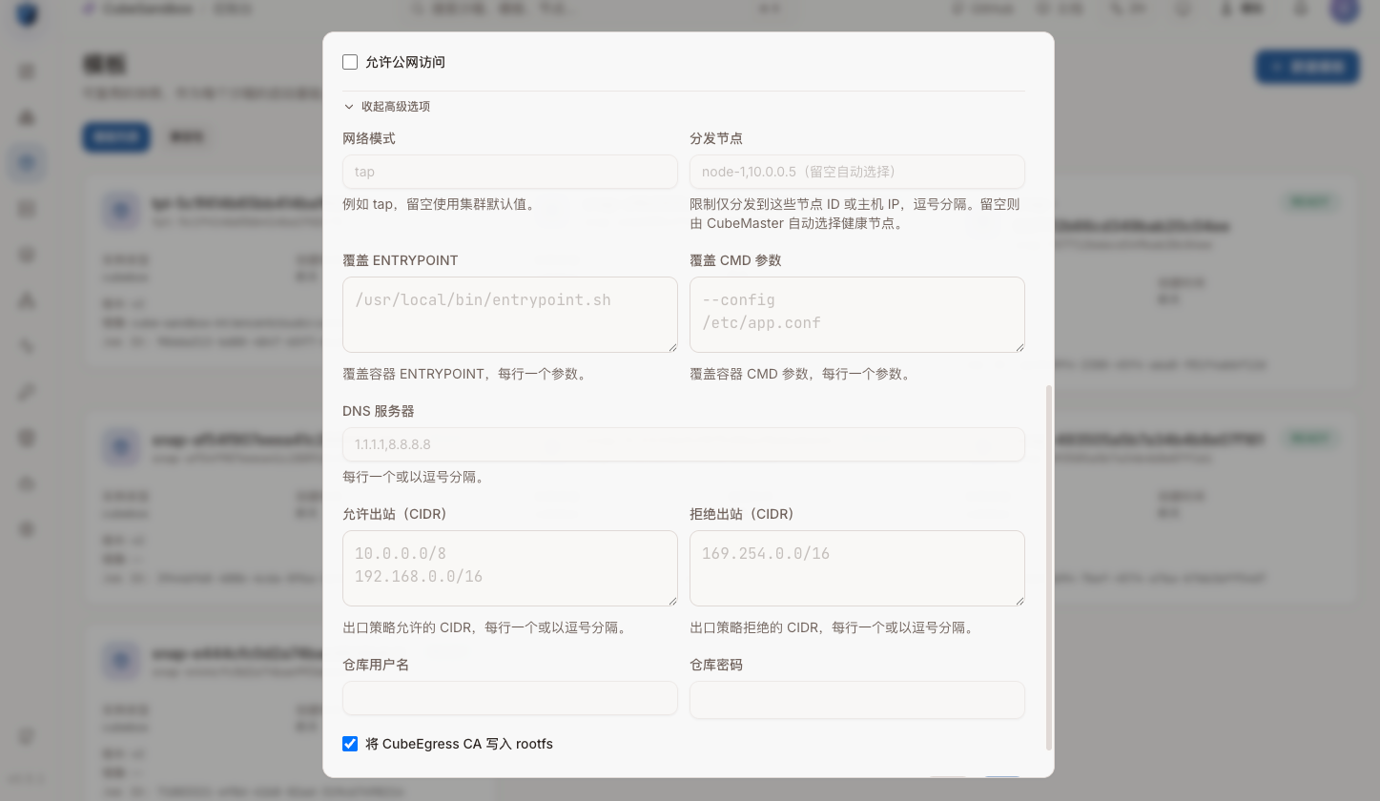Screen dimensions: 1380x801
Task: Focus the 覆盖 ENTRYPOINT text area
Action: point(510,315)
